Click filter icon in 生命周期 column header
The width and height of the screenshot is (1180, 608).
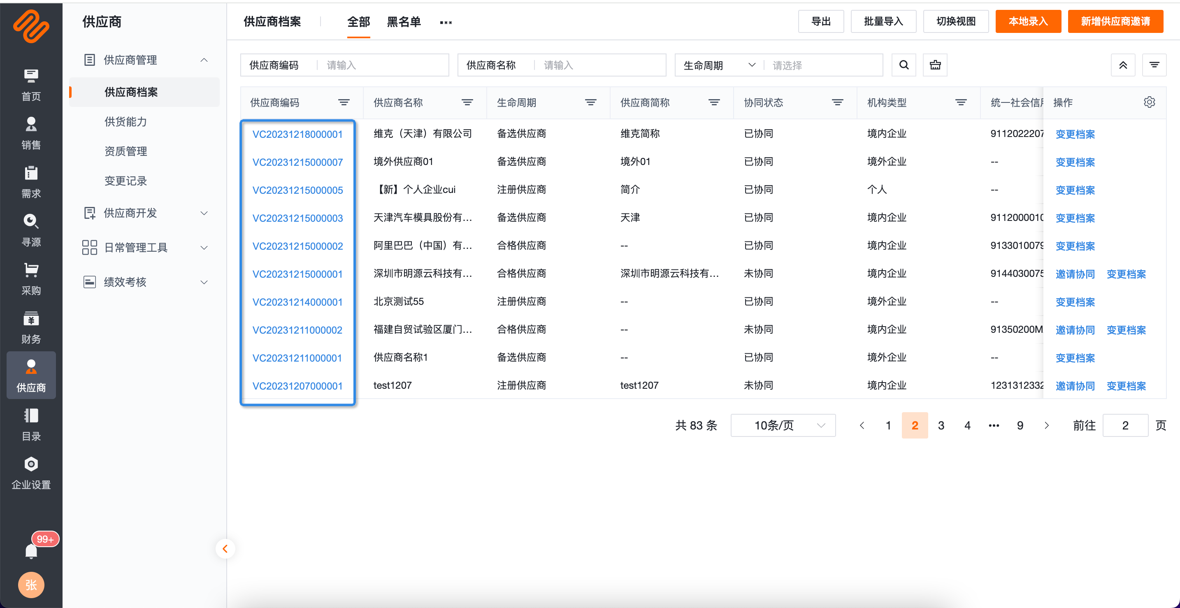point(591,102)
